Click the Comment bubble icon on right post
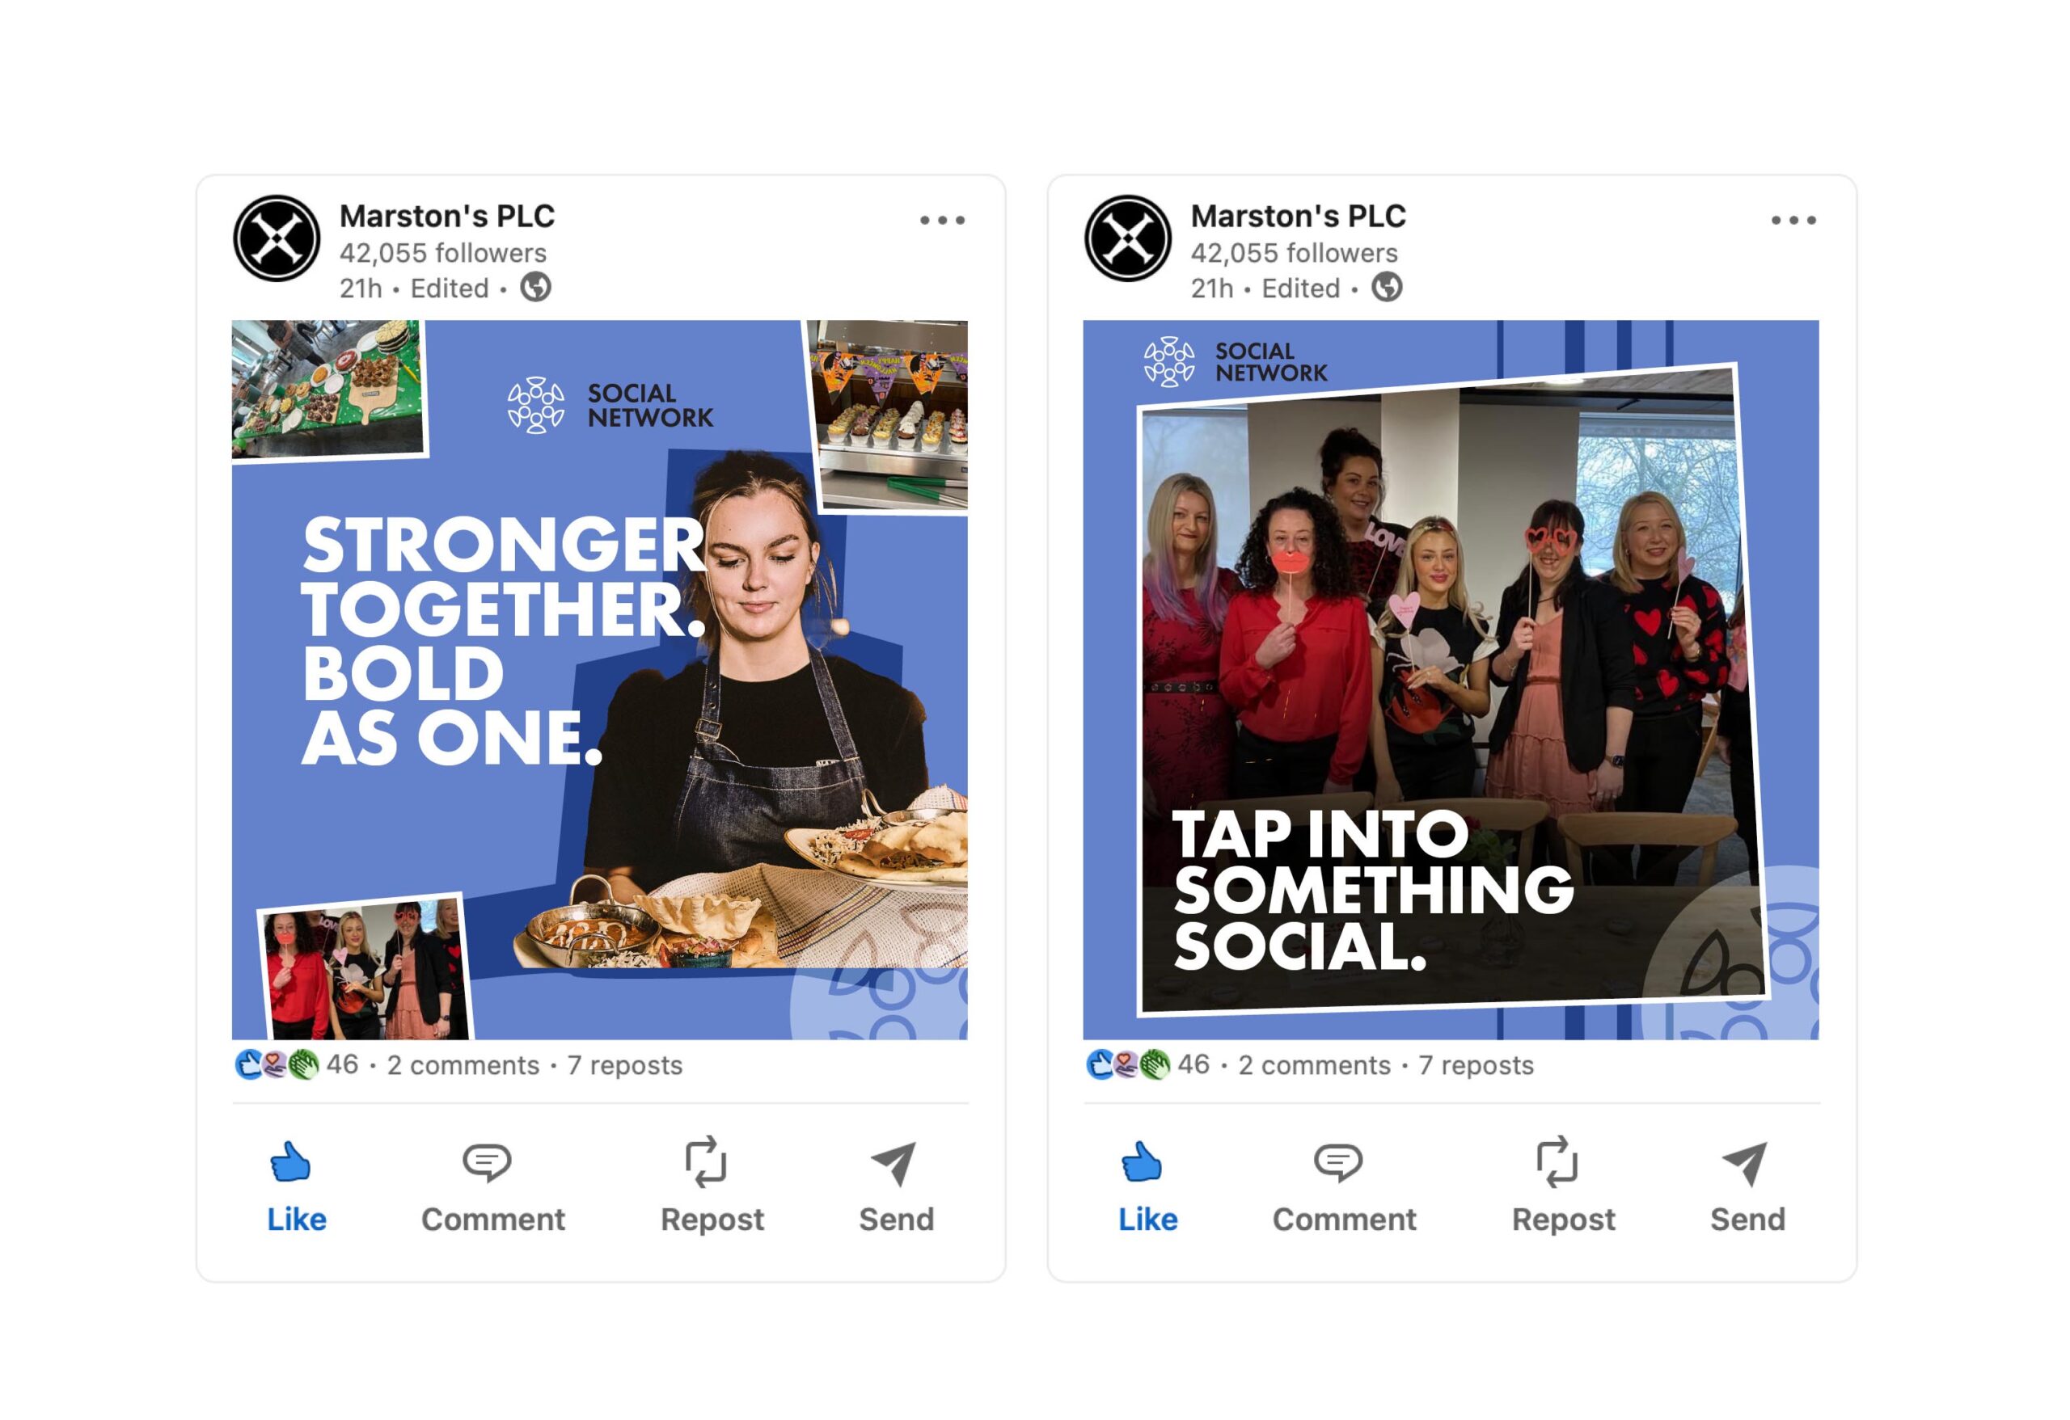The image size is (2070, 1420). point(1339,1163)
